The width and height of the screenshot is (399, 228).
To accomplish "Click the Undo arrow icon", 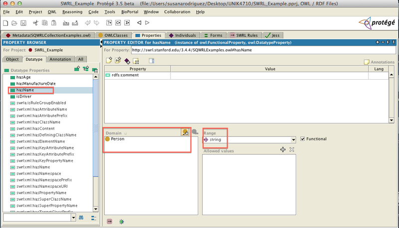I will point(88,23).
